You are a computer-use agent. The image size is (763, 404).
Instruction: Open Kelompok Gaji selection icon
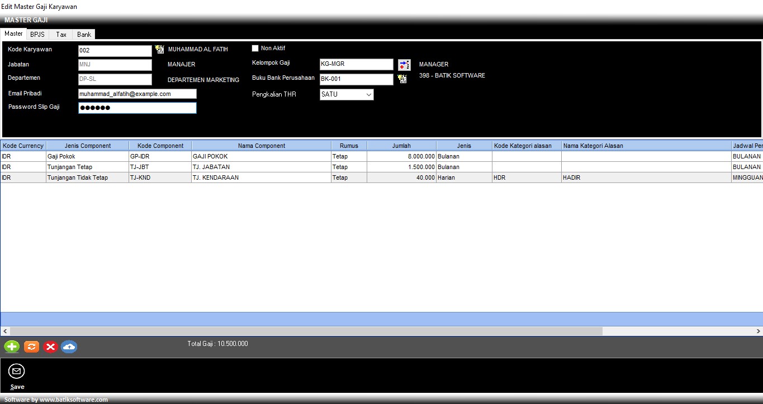404,65
